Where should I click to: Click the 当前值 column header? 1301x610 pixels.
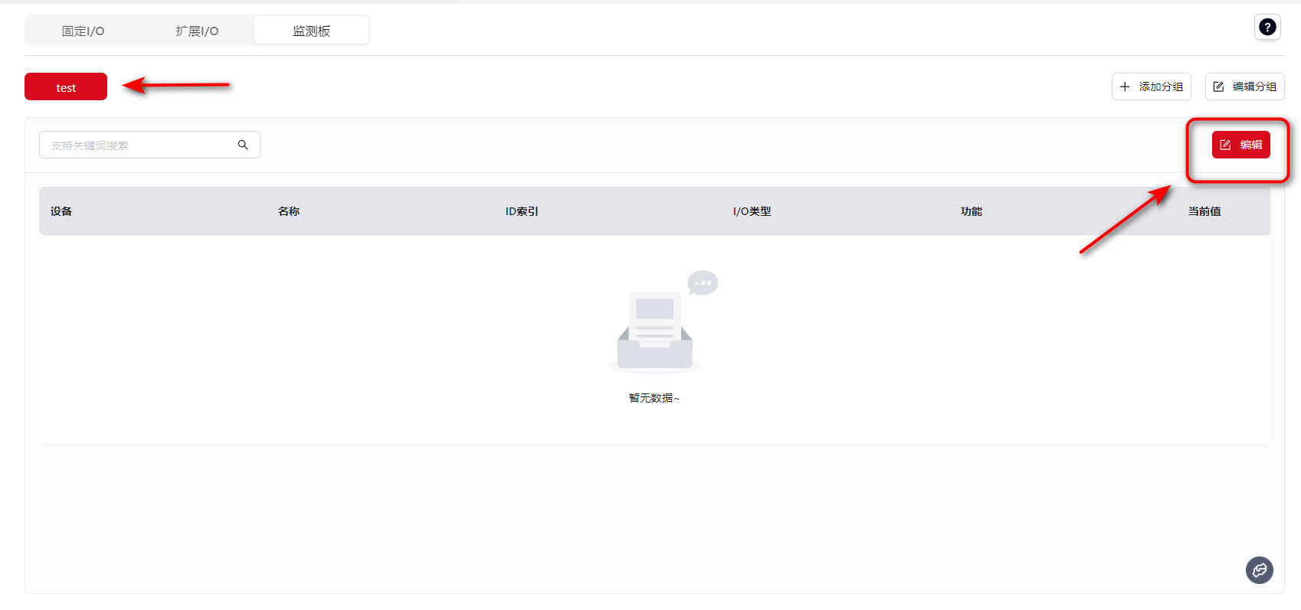coord(1204,211)
